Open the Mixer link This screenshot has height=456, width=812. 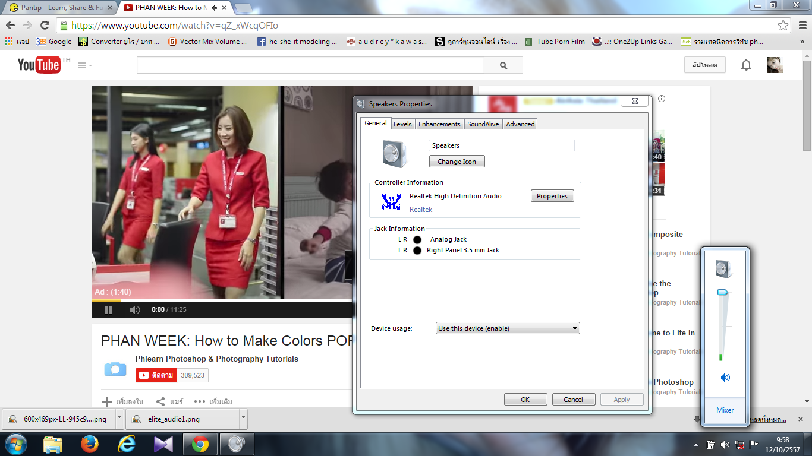[x=725, y=410]
